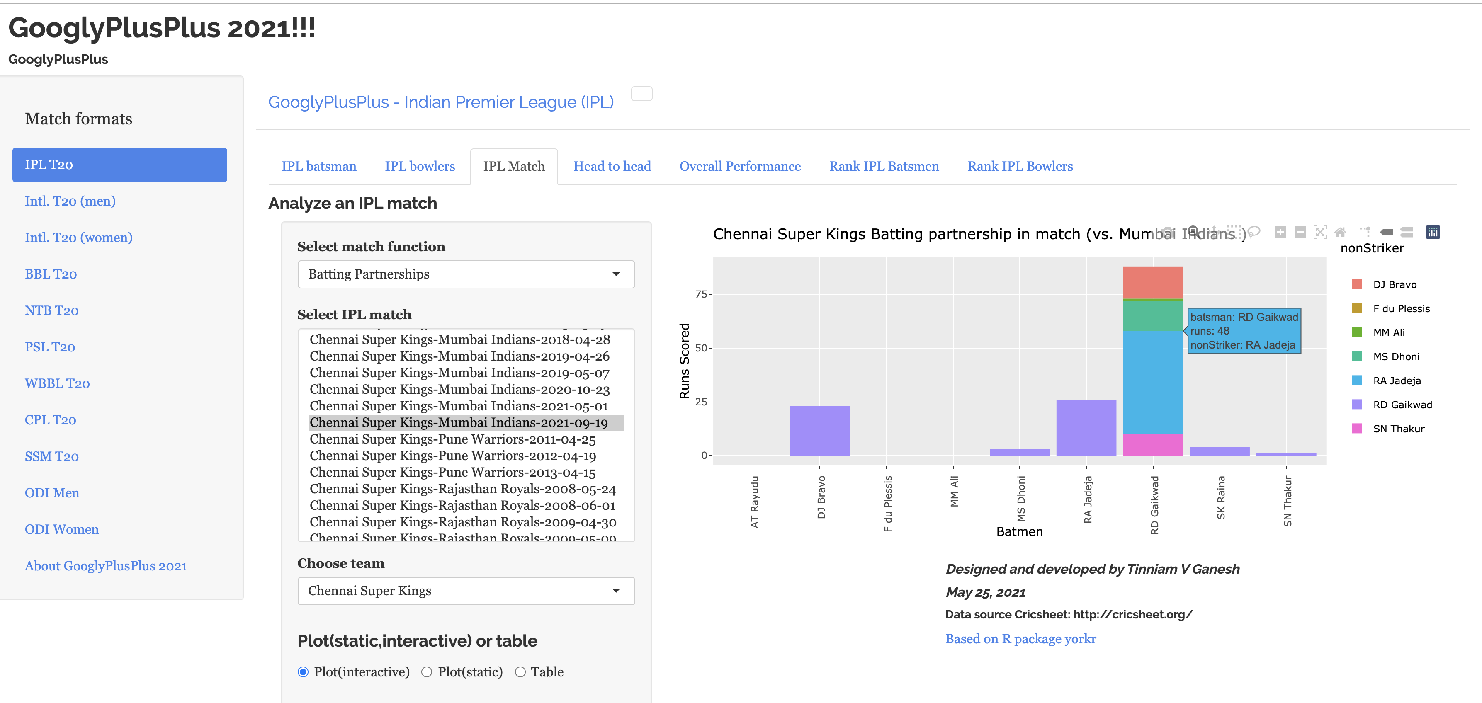Click the RD Gaikwad blue bar segment
Screen dimensions: 1482x703
[1152, 383]
